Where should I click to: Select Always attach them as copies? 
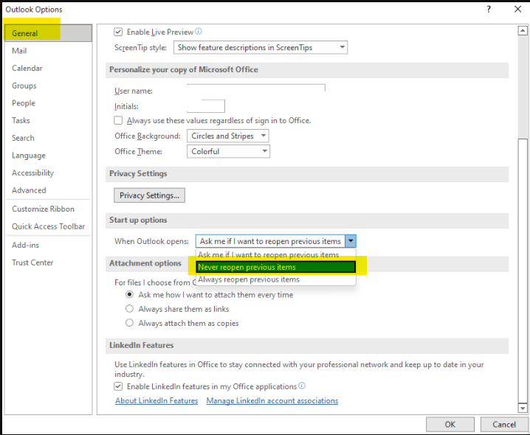(x=129, y=323)
